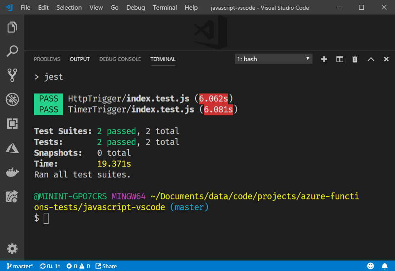Viewport: 395px width, 271px height.
Task: Open the Debug view with bug icon
Action: (x=12, y=100)
